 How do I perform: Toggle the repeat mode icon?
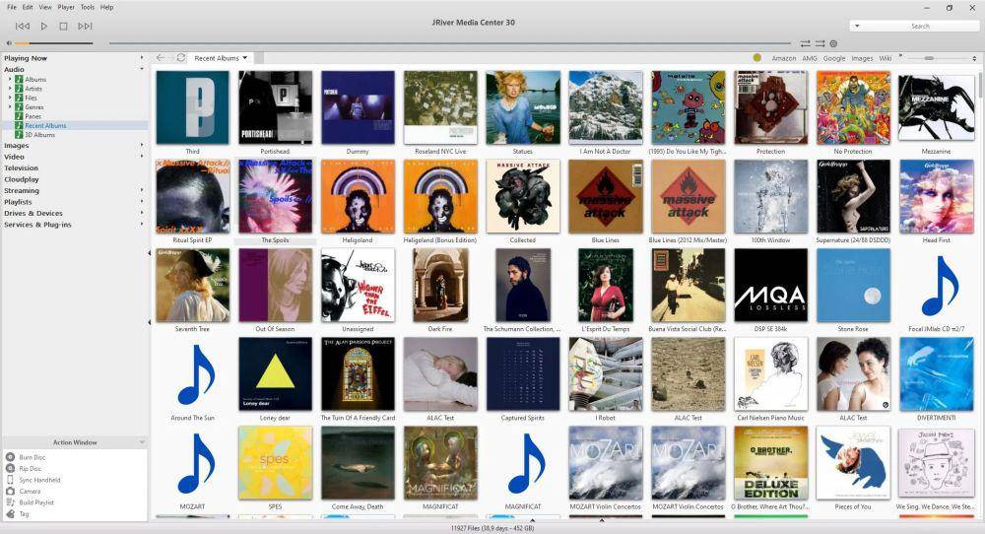pos(806,43)
